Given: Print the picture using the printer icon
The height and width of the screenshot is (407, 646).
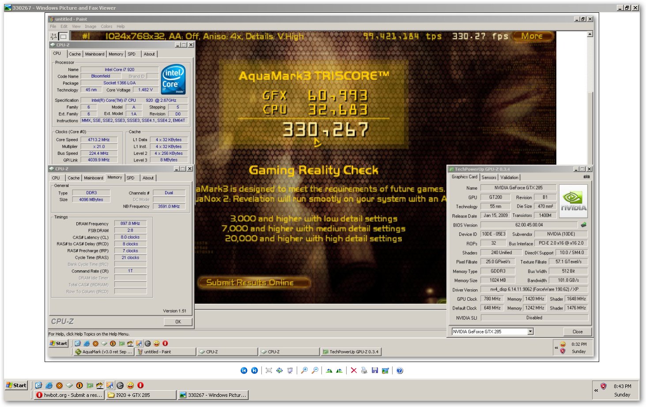Looking at the screenshot, I should (x=364, y=370).
